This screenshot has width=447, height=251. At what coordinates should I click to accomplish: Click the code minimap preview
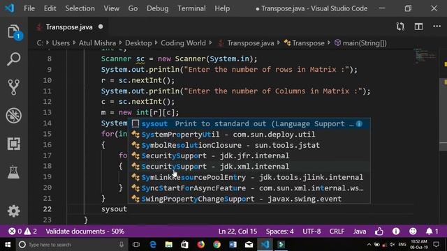(425, 56)
